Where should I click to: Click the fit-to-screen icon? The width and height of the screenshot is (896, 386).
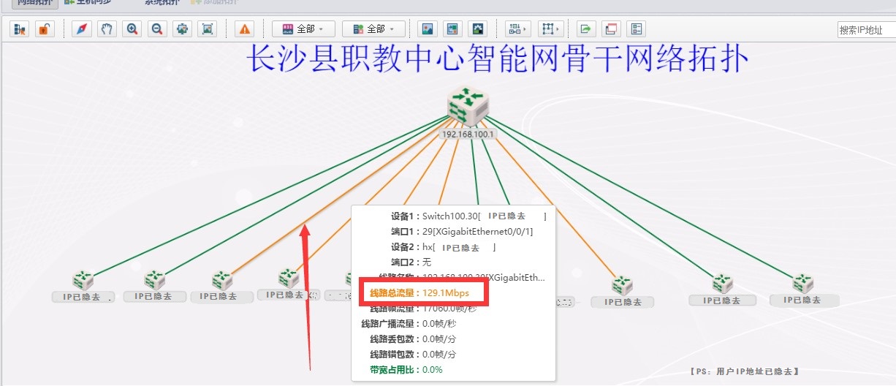(x=208, y=29)
